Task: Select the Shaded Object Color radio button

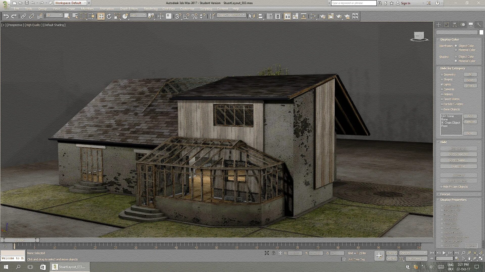Action: point(456,57)
